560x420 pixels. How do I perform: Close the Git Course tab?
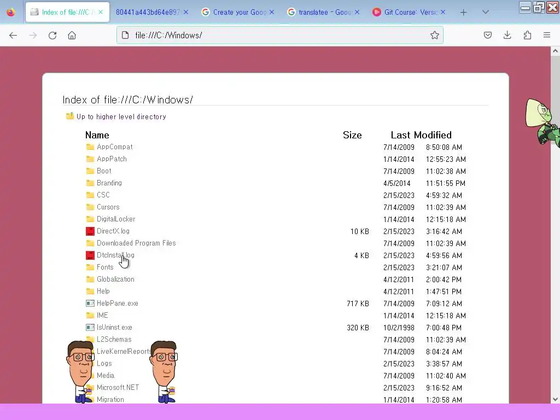pos(443,12)
